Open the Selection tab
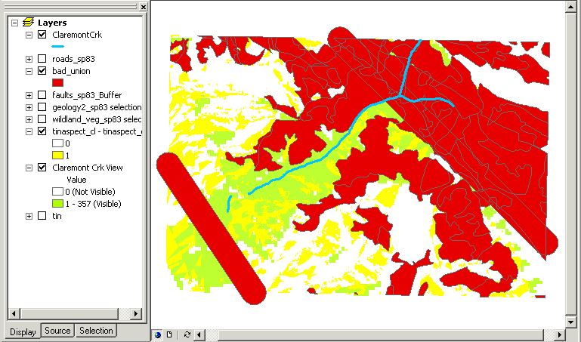 (96, 331)
